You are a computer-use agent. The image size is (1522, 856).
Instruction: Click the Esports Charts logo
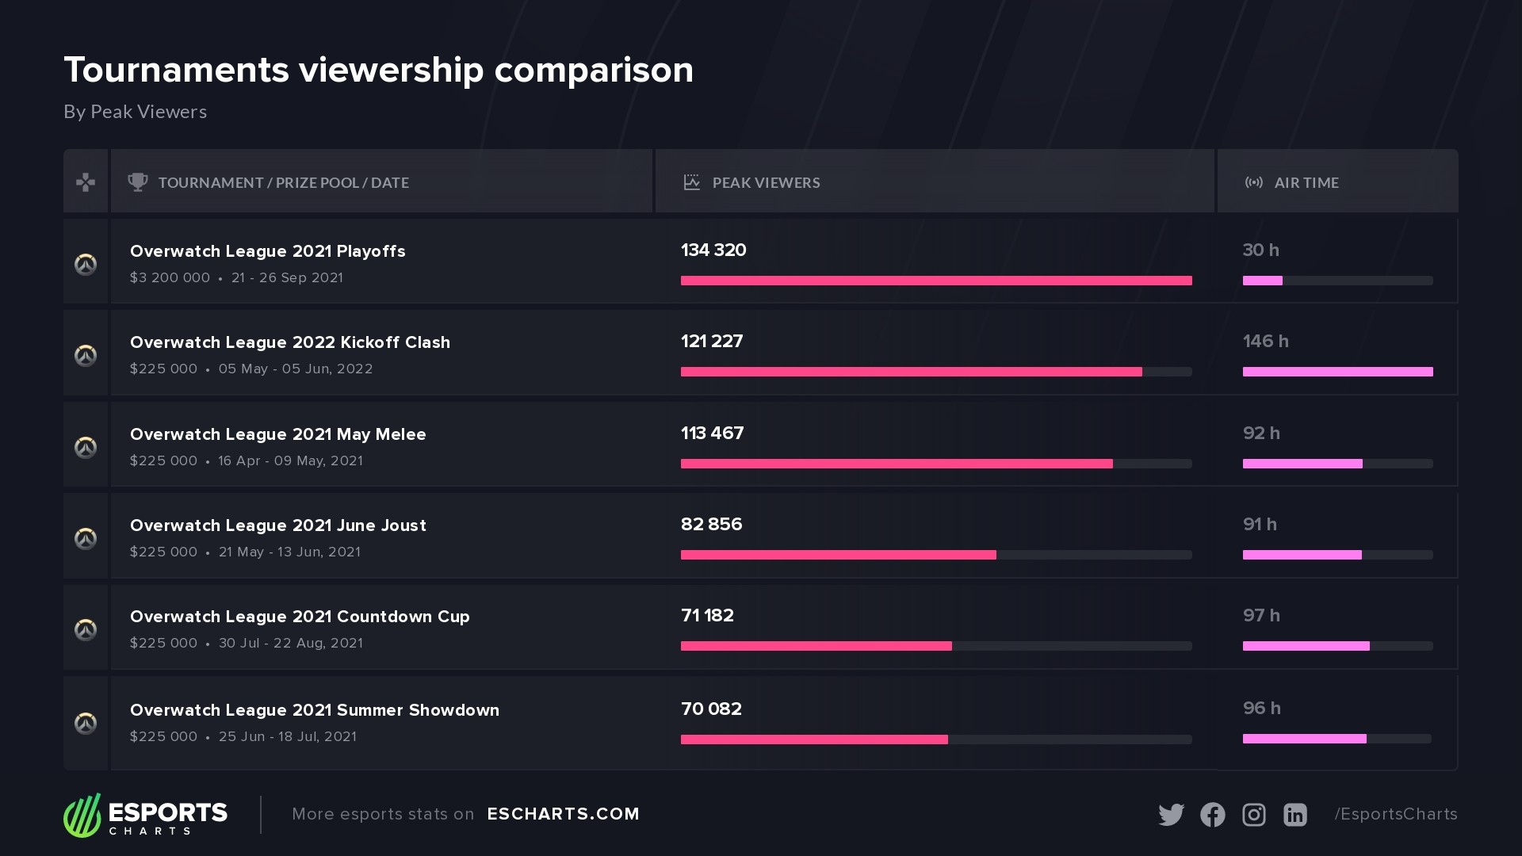[x=145, y=816]
